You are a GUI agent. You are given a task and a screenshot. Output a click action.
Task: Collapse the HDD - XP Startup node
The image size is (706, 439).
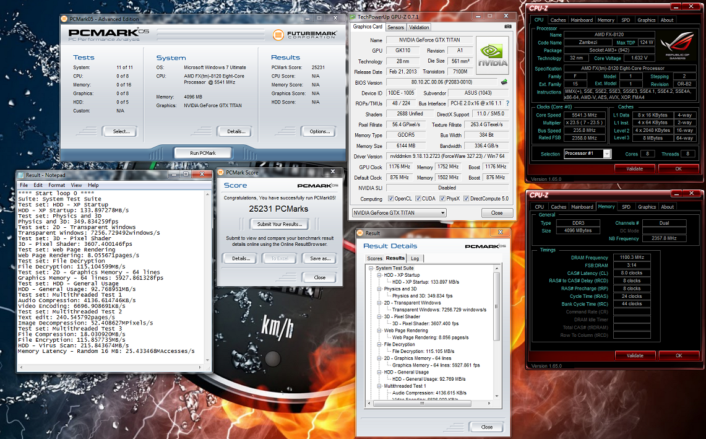click(379, 275)
